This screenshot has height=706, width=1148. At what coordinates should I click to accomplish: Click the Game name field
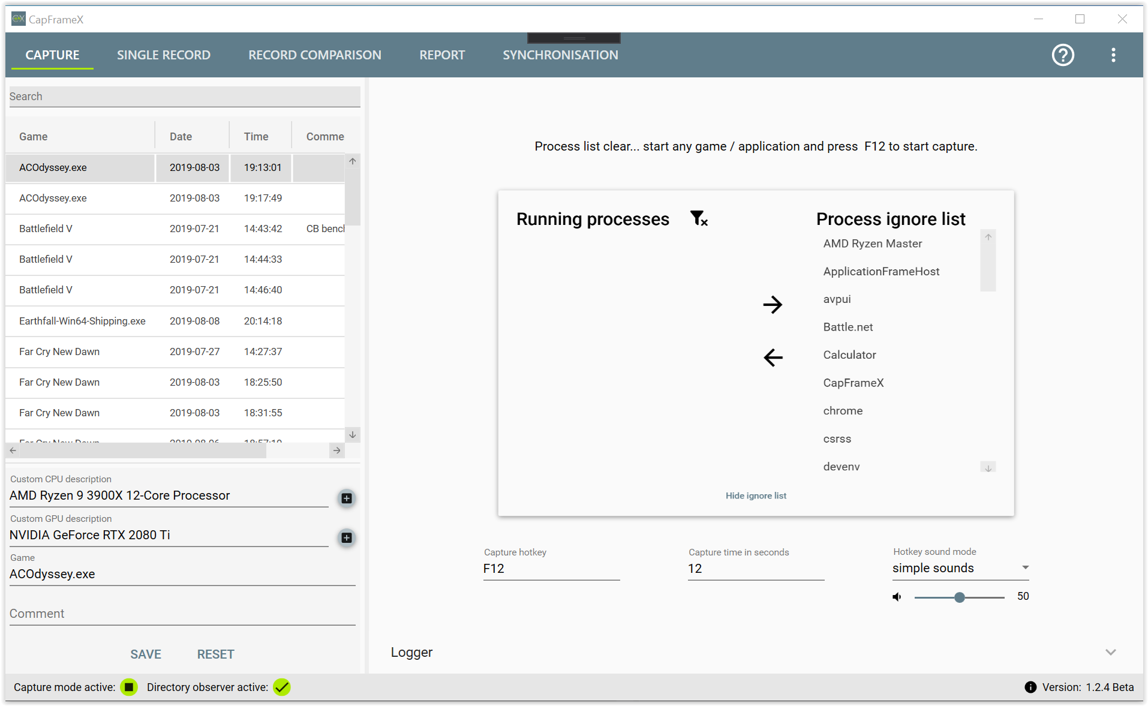182,574
